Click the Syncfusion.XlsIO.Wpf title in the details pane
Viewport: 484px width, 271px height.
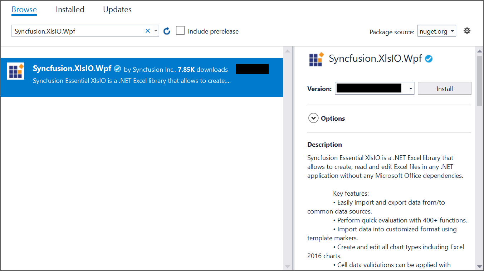[375, 59]
